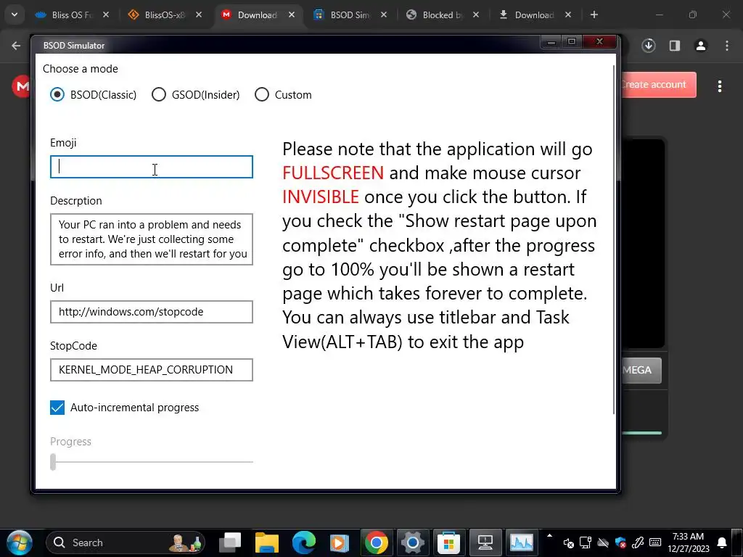Expand the tab search dropdown arrow
This screenshot has height=557, width=743.
tap(15, 15)
